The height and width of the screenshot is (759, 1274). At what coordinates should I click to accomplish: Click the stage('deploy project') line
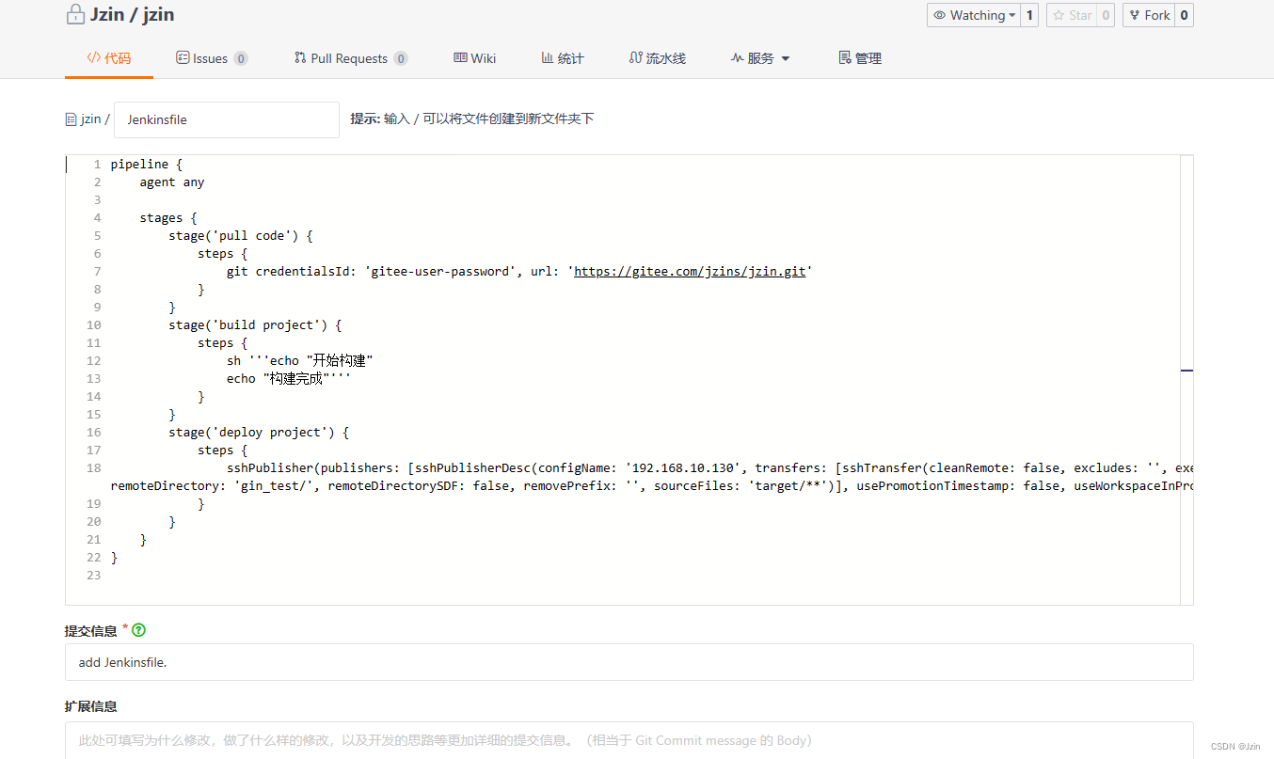tap(259, 433)
